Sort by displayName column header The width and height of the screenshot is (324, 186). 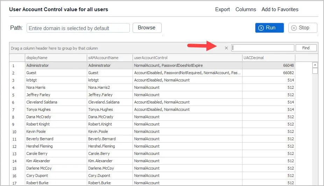tap(56, 58)
